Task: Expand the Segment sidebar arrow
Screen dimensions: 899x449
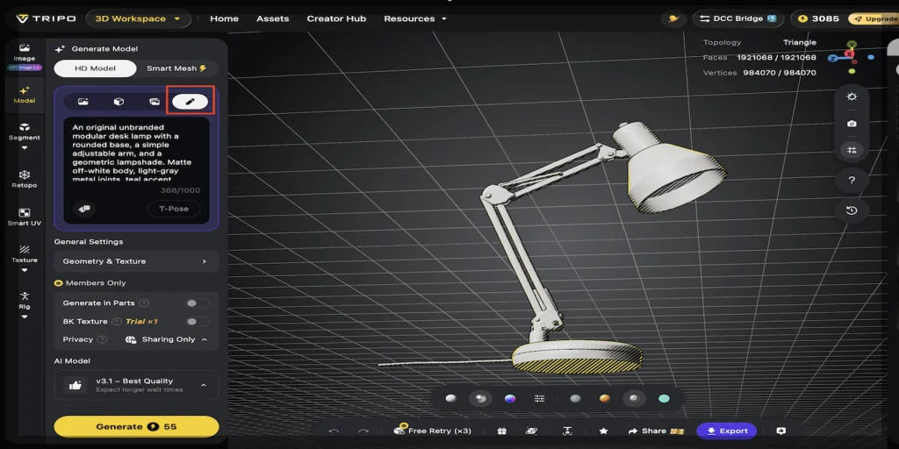Action: [x=24, y=147]
